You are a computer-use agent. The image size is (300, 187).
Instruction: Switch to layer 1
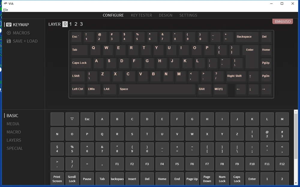[x=70, y=24]
